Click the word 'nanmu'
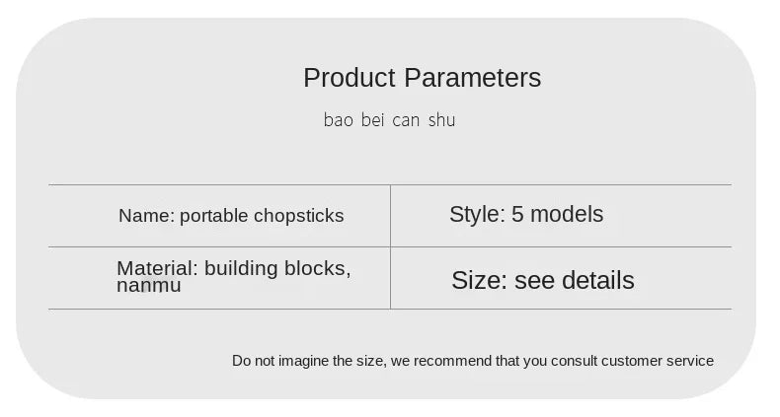The width and height of the screenshot is (780, 417). tap(149, 286)
